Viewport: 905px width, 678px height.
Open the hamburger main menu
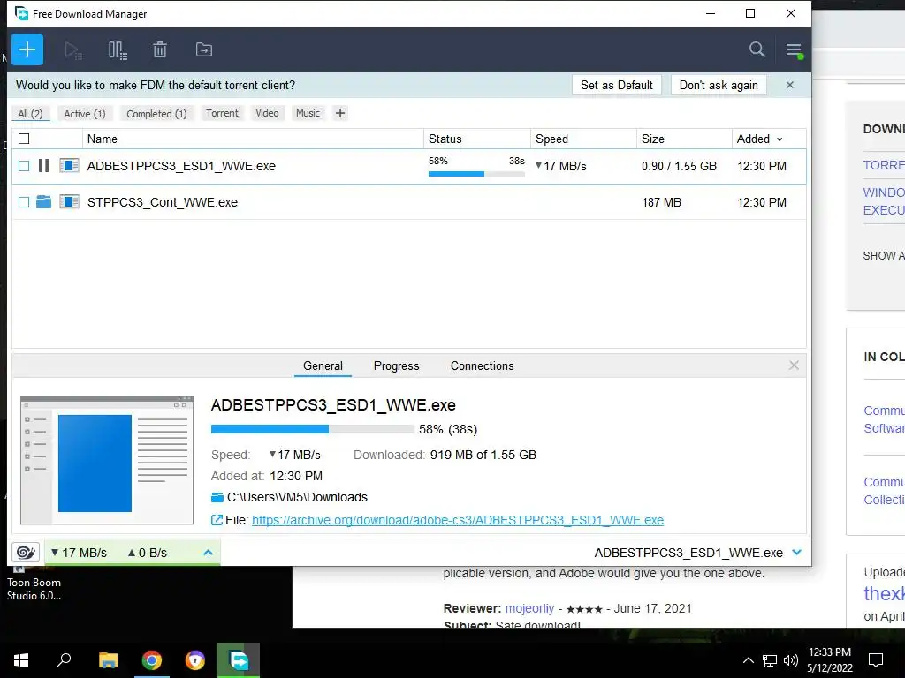795,50
